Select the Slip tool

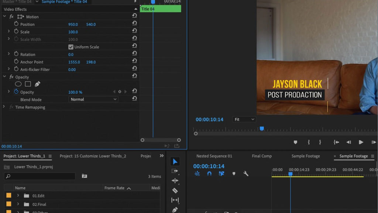click(175, 200)
